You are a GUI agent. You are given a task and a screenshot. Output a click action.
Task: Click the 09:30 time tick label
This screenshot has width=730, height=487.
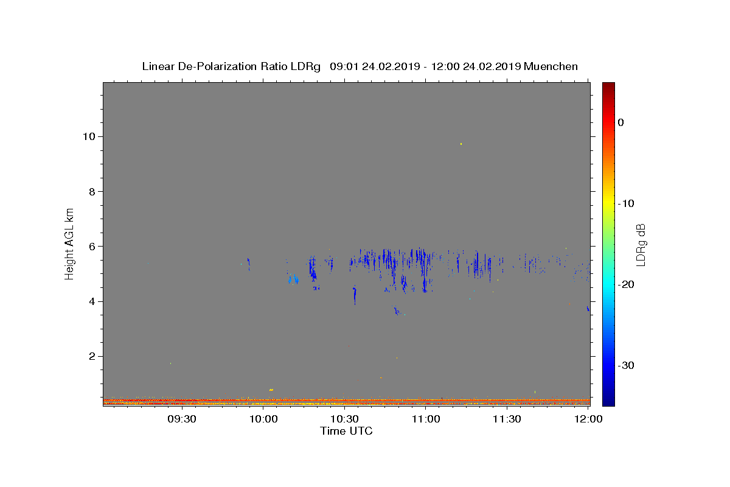click(182, 419)
